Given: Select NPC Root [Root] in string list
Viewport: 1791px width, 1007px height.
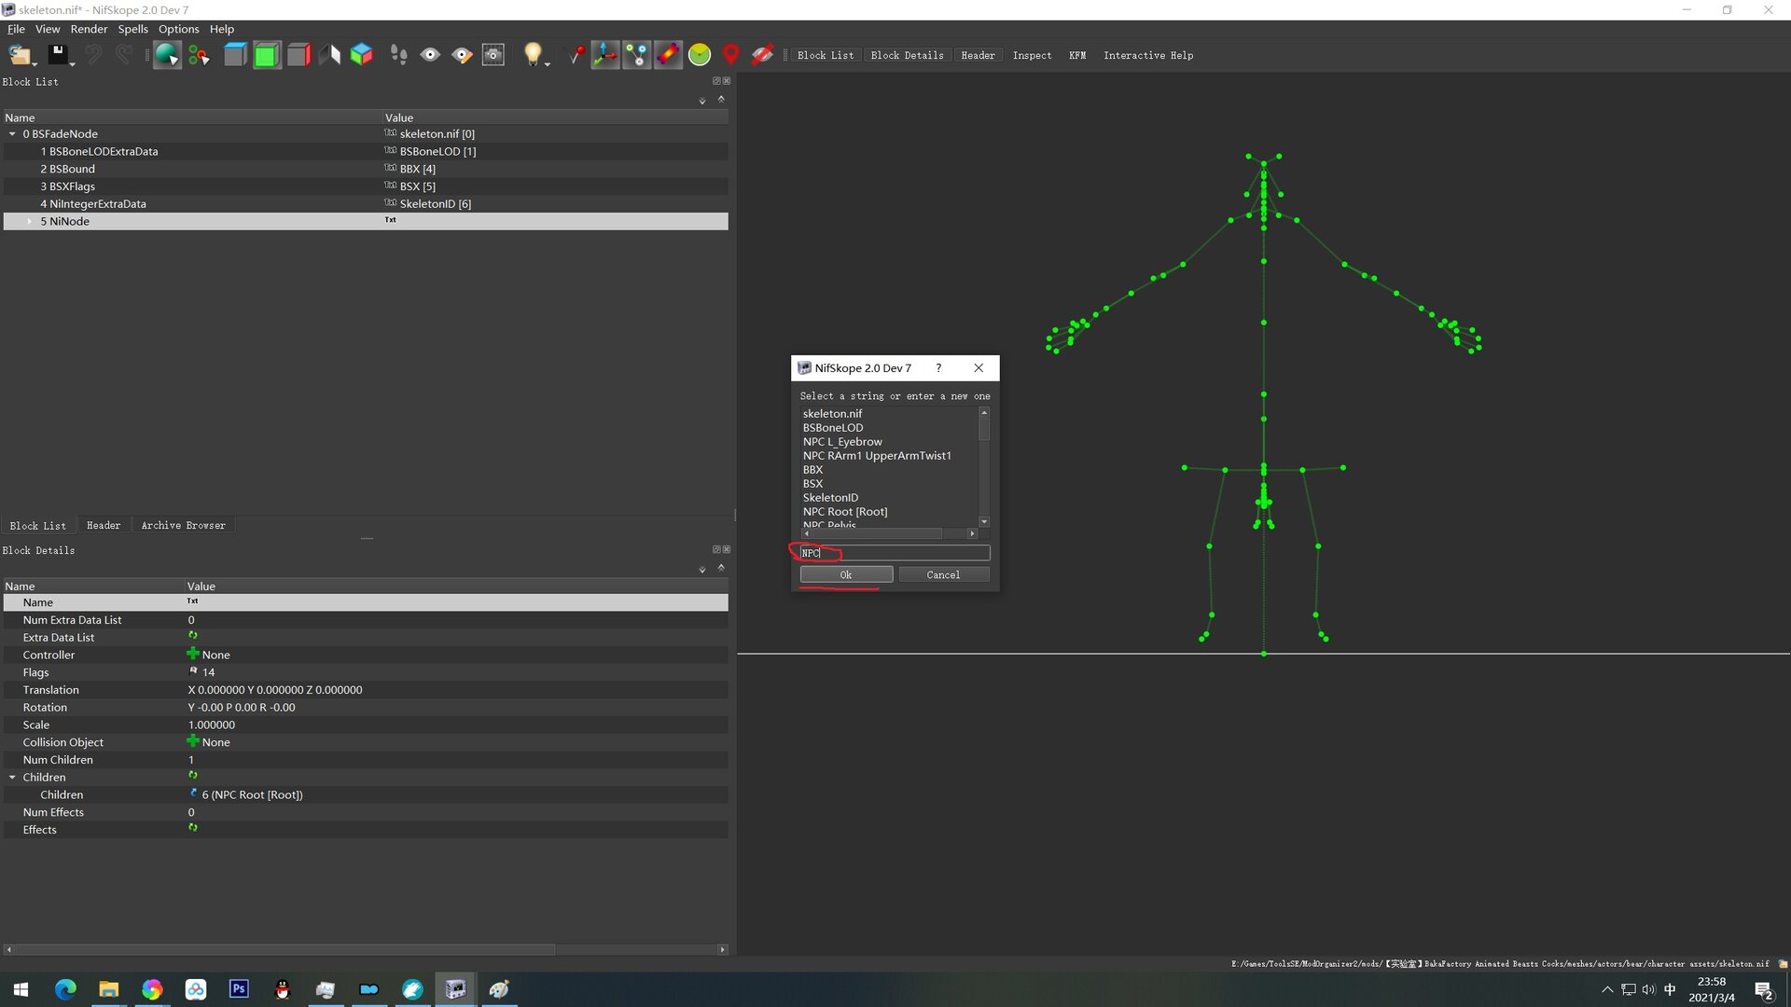Looking at the screenshot, I should click(845, 512).
